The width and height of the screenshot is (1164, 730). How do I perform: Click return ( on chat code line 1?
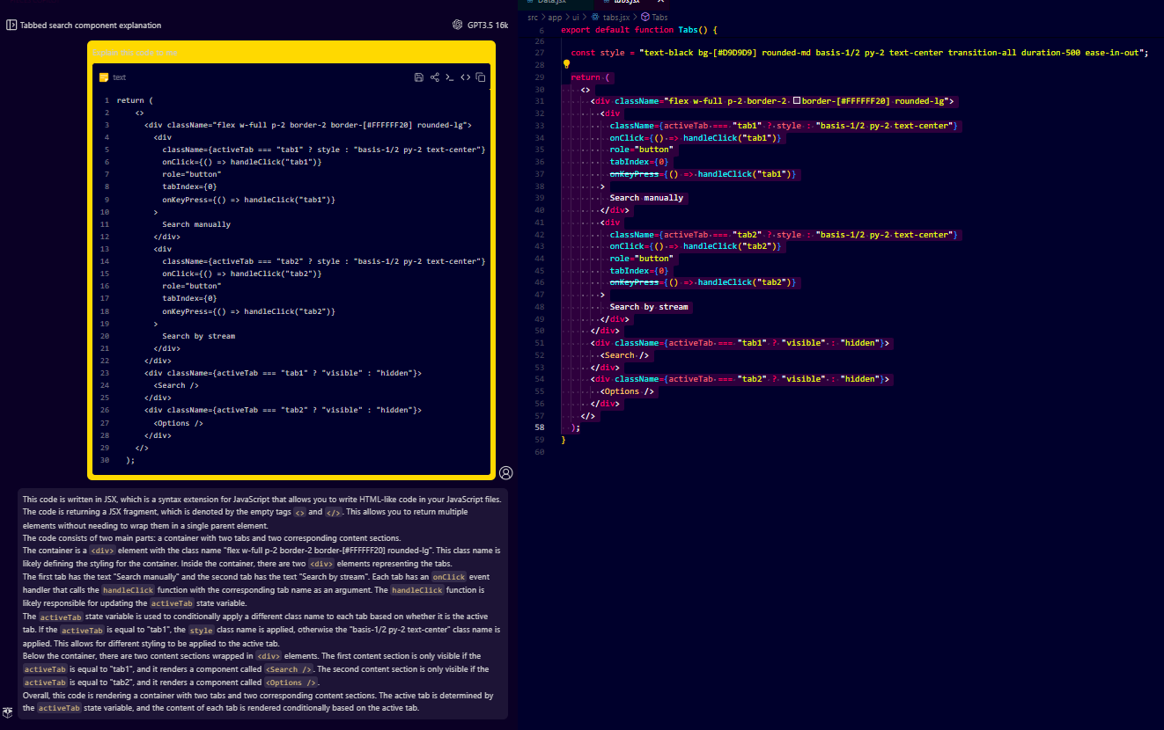[135, 100]
